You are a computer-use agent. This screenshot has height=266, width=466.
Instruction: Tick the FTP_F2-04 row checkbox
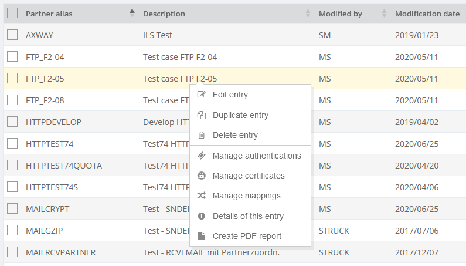(x=12, y=57)
